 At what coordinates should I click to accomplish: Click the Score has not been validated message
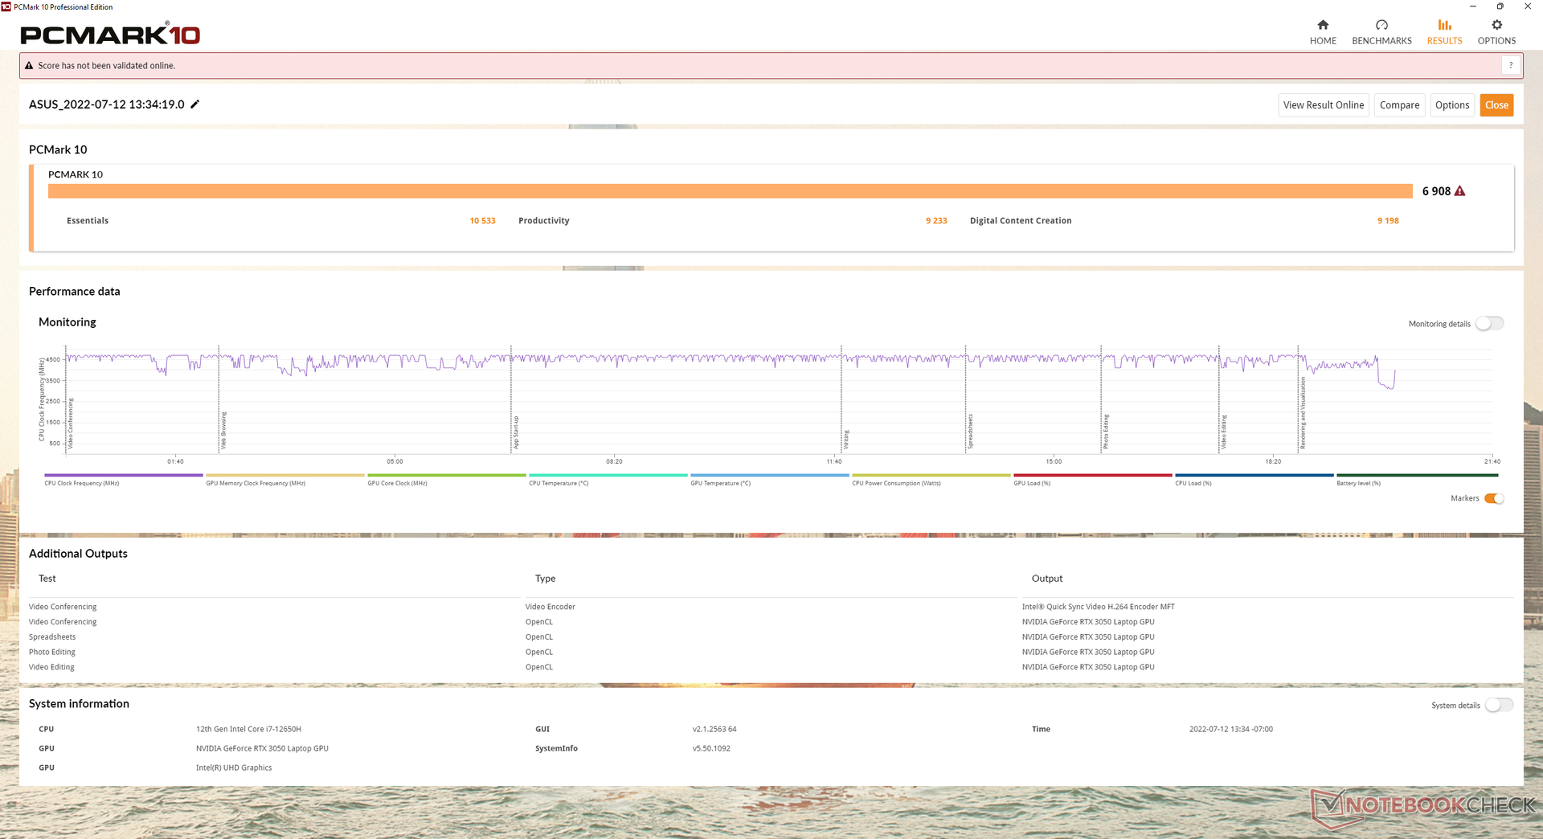click(107, 66)
